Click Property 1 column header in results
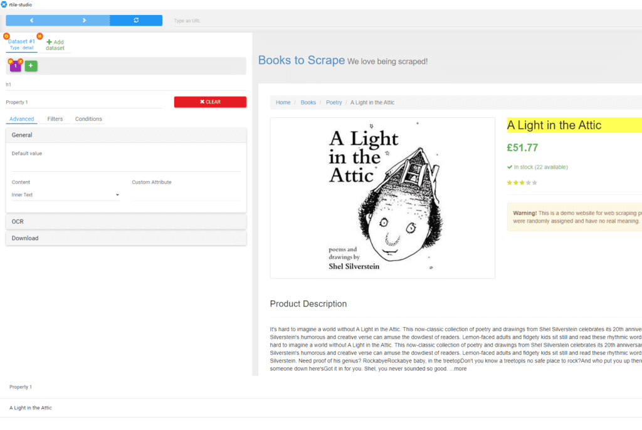Screen dimensions: 642x430 coord(21,387)
